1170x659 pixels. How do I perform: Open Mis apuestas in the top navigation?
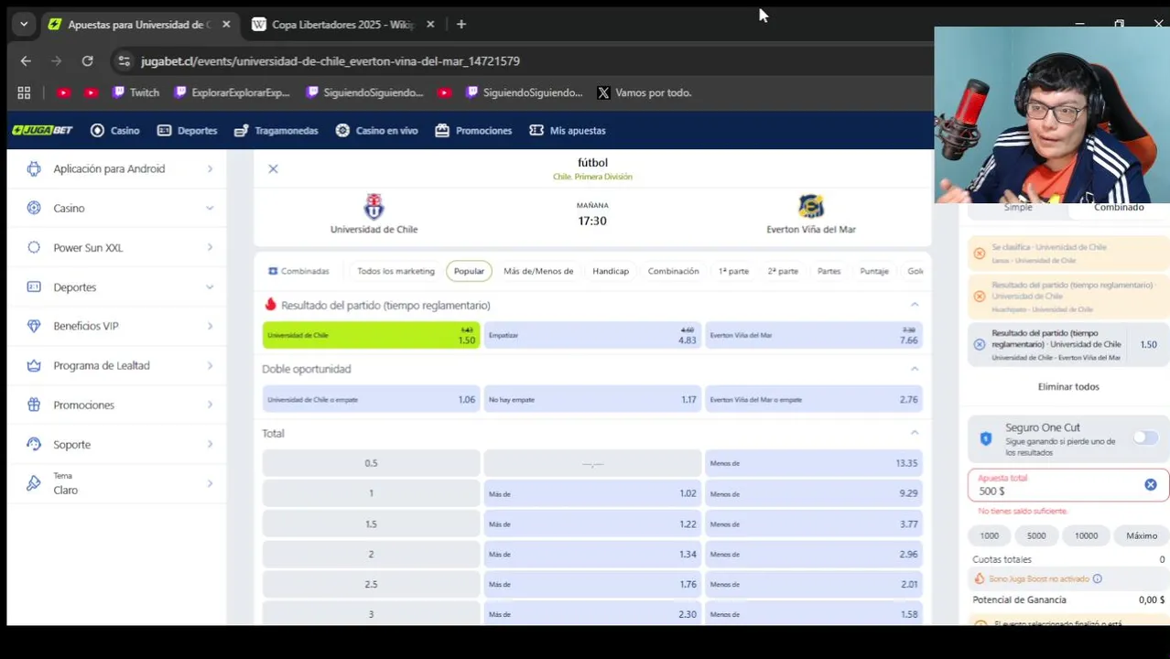coord(568,131)
